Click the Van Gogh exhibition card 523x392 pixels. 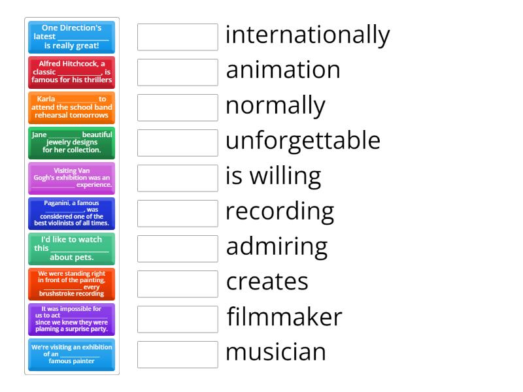click(72, 178)
